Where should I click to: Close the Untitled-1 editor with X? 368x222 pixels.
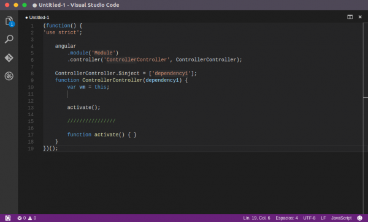360,17
